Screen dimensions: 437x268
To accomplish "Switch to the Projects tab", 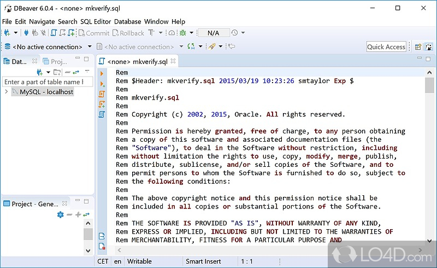I will pyautogui.click(x=55, y=61).
